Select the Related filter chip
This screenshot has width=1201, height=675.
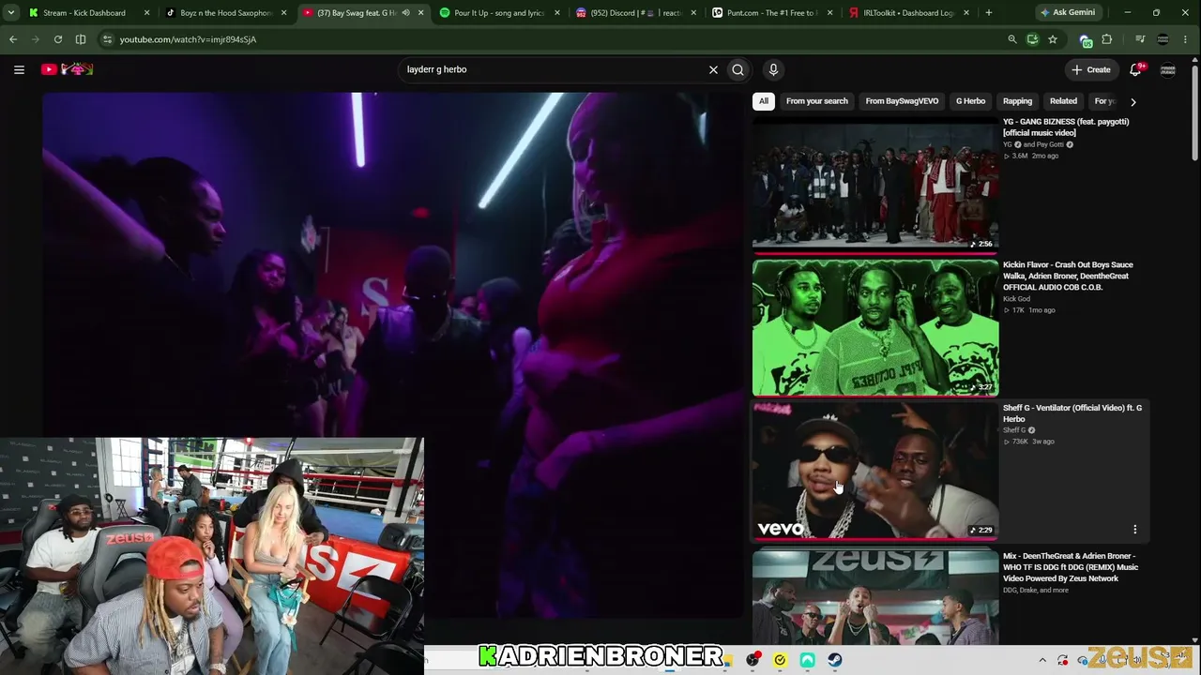[1063, 101]
